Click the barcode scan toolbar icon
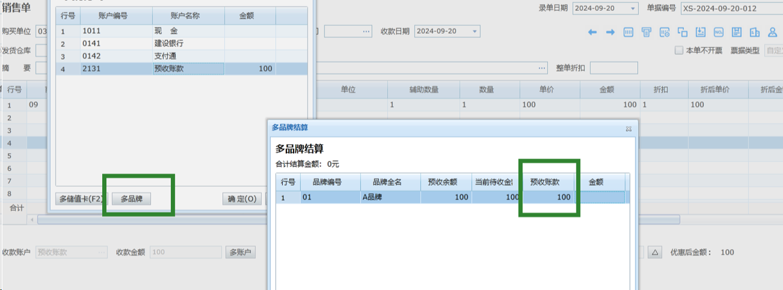This screenshot has width=783, height=290. point(628,32)
